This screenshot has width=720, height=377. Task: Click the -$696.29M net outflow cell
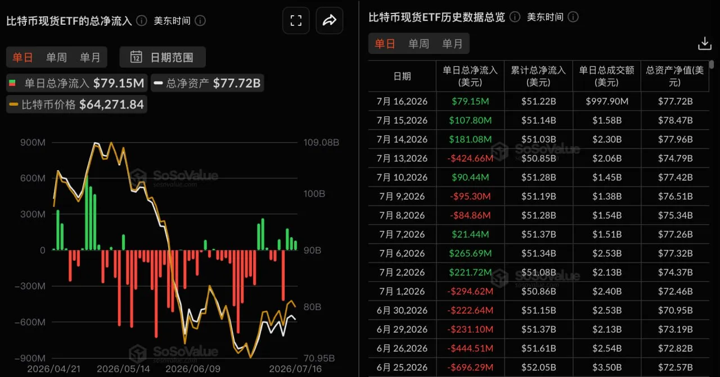point(470,367)
